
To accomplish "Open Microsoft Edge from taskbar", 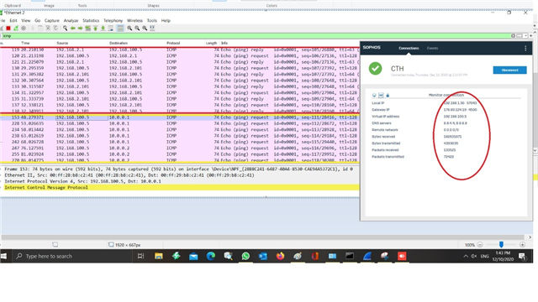I will [x=211, y=256].
